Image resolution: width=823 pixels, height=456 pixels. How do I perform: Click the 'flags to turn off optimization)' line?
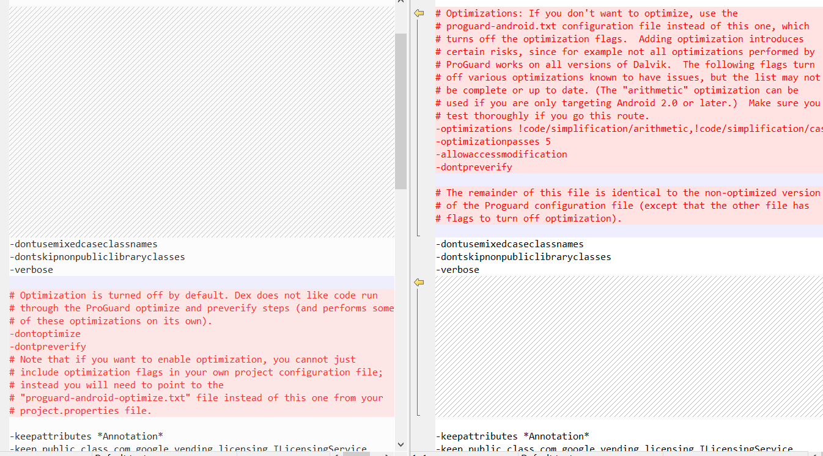[x=529, y=218]
